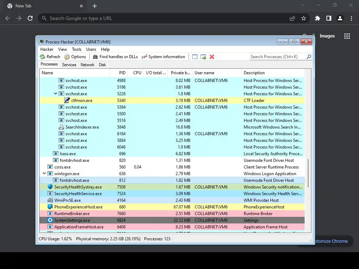Sort by CPU column header
Image resolution: width=359 pixels, height=269 pixels.
coord(135,73)
